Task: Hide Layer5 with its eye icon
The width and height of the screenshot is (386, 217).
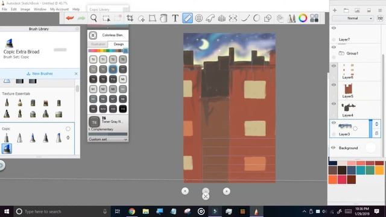Action: (334, 85)
